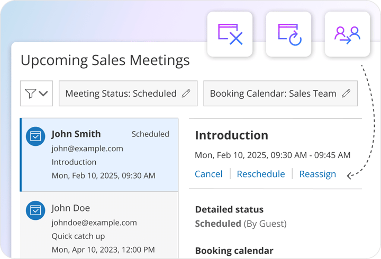Click John Smith's calendar check icon

point(35,136)
